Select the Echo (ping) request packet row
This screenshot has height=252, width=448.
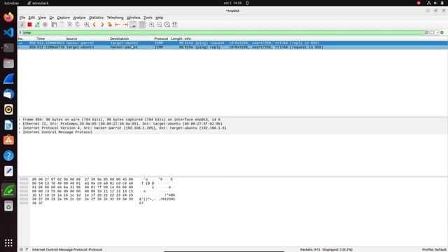[232, 43]
